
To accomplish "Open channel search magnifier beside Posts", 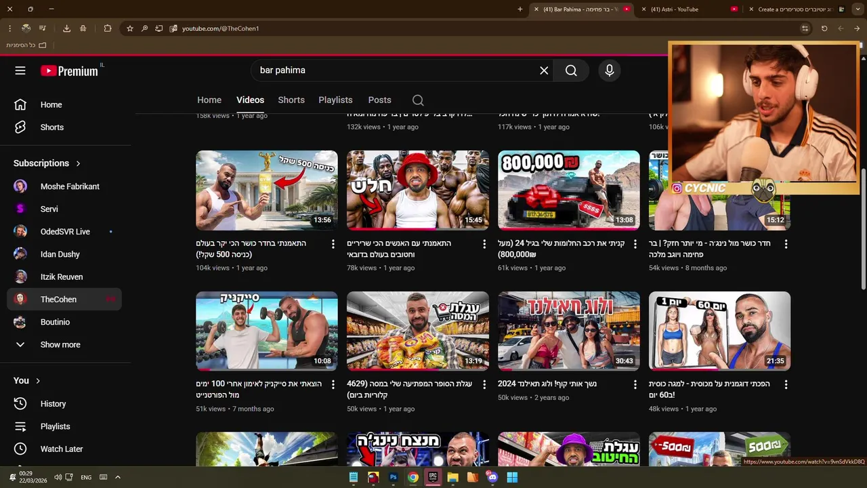I will 418,100.
